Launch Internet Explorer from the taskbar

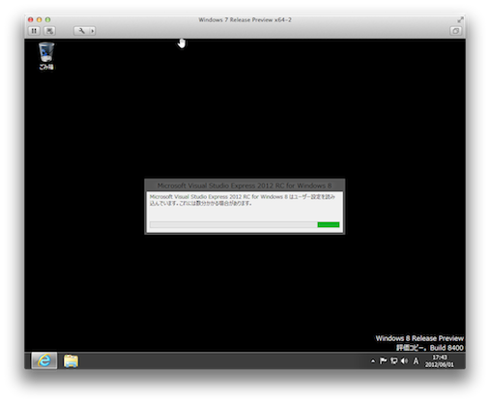44,360
